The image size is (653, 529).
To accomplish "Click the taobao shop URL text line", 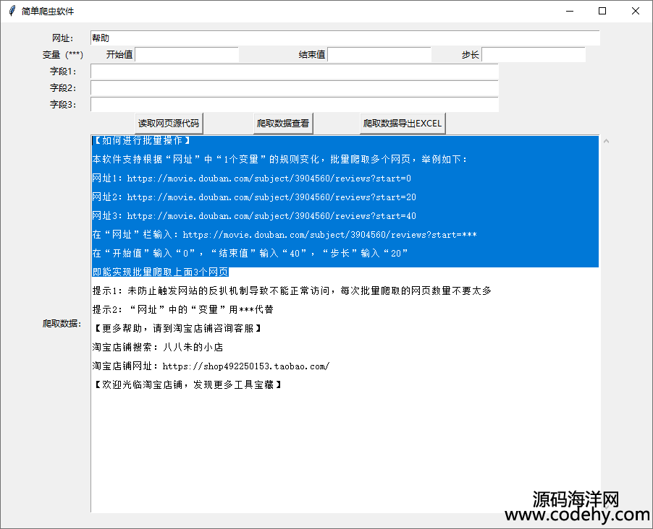I will 211,366.
